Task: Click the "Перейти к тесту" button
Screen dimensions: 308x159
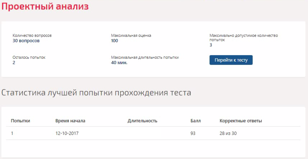Action: (231, 60)
